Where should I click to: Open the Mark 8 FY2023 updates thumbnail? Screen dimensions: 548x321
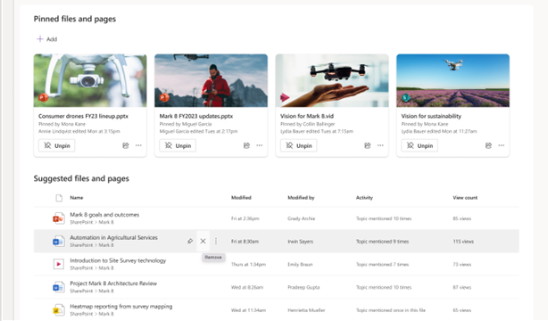tap(212, 80)
